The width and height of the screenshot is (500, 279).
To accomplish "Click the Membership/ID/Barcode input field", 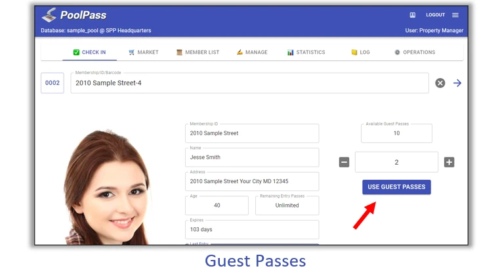I will coord(249,83).
